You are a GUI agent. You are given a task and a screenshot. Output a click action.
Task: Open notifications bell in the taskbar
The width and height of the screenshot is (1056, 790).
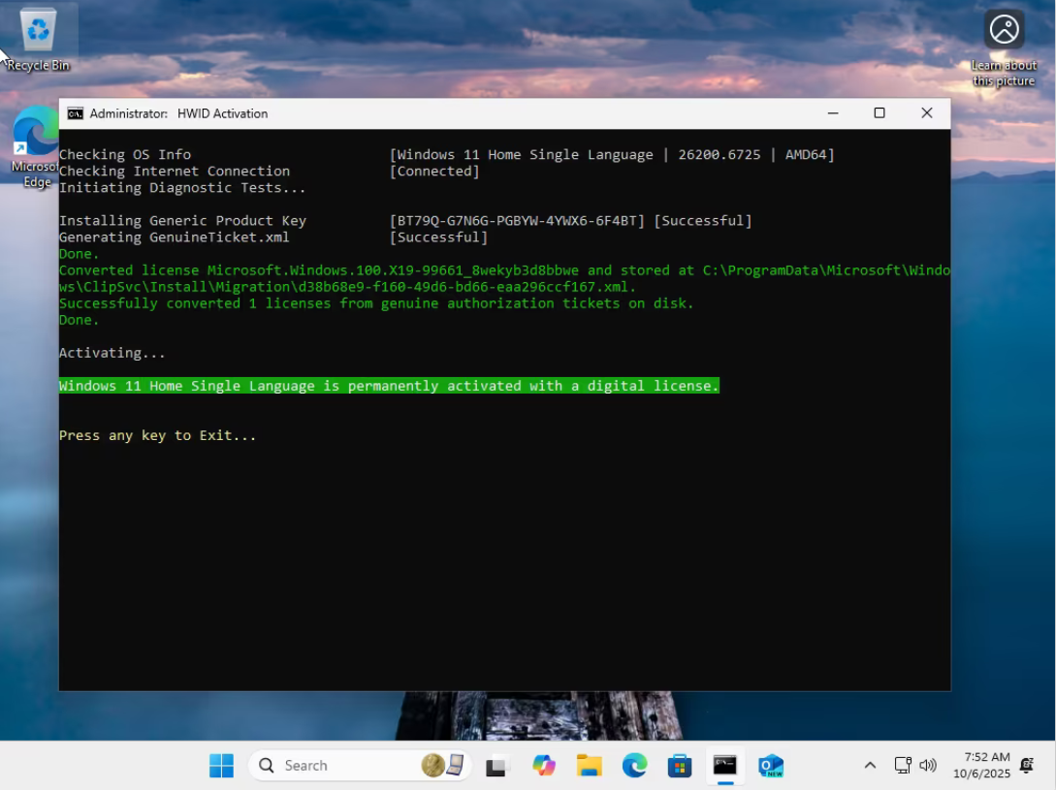[x=1027, y=765]
